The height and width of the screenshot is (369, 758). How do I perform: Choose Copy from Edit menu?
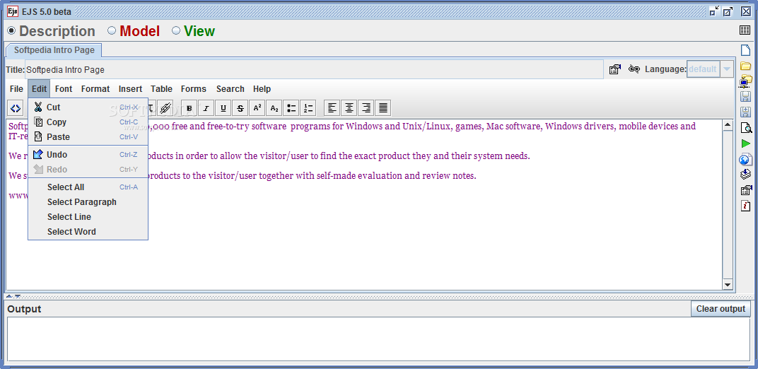pyautogui.click(x=88, y=122)
